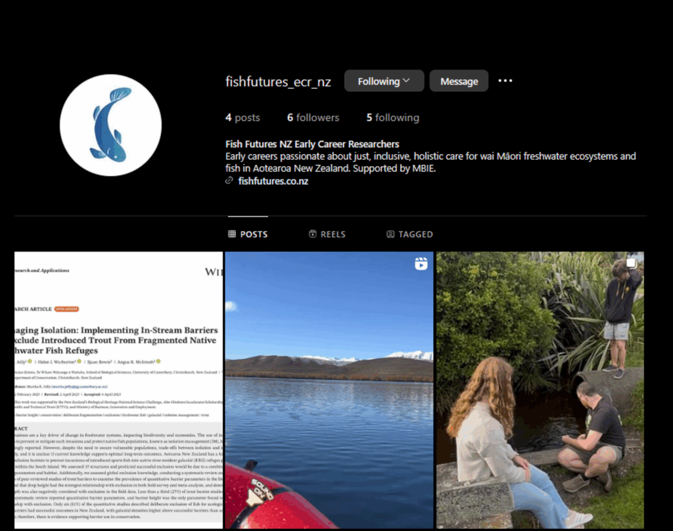This screenshot has height=531, width=673.
Task: Click the chevron arrow in Following button
Action: (406, 81)
